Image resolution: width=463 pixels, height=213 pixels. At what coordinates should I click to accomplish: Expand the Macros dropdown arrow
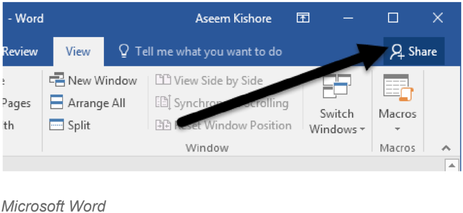[x=397, y=129]
